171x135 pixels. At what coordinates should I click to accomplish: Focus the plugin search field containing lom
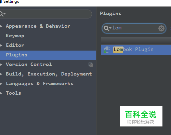pyautogui.click(x=134, y=28)
